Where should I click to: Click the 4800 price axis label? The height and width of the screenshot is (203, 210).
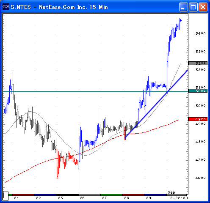[x=201, y=142]
